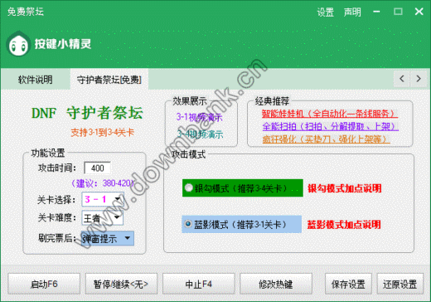The height and width of the screenshot is (302, 431).
Task: Close the 免费祭坛 window
Action: coord(419,12)
